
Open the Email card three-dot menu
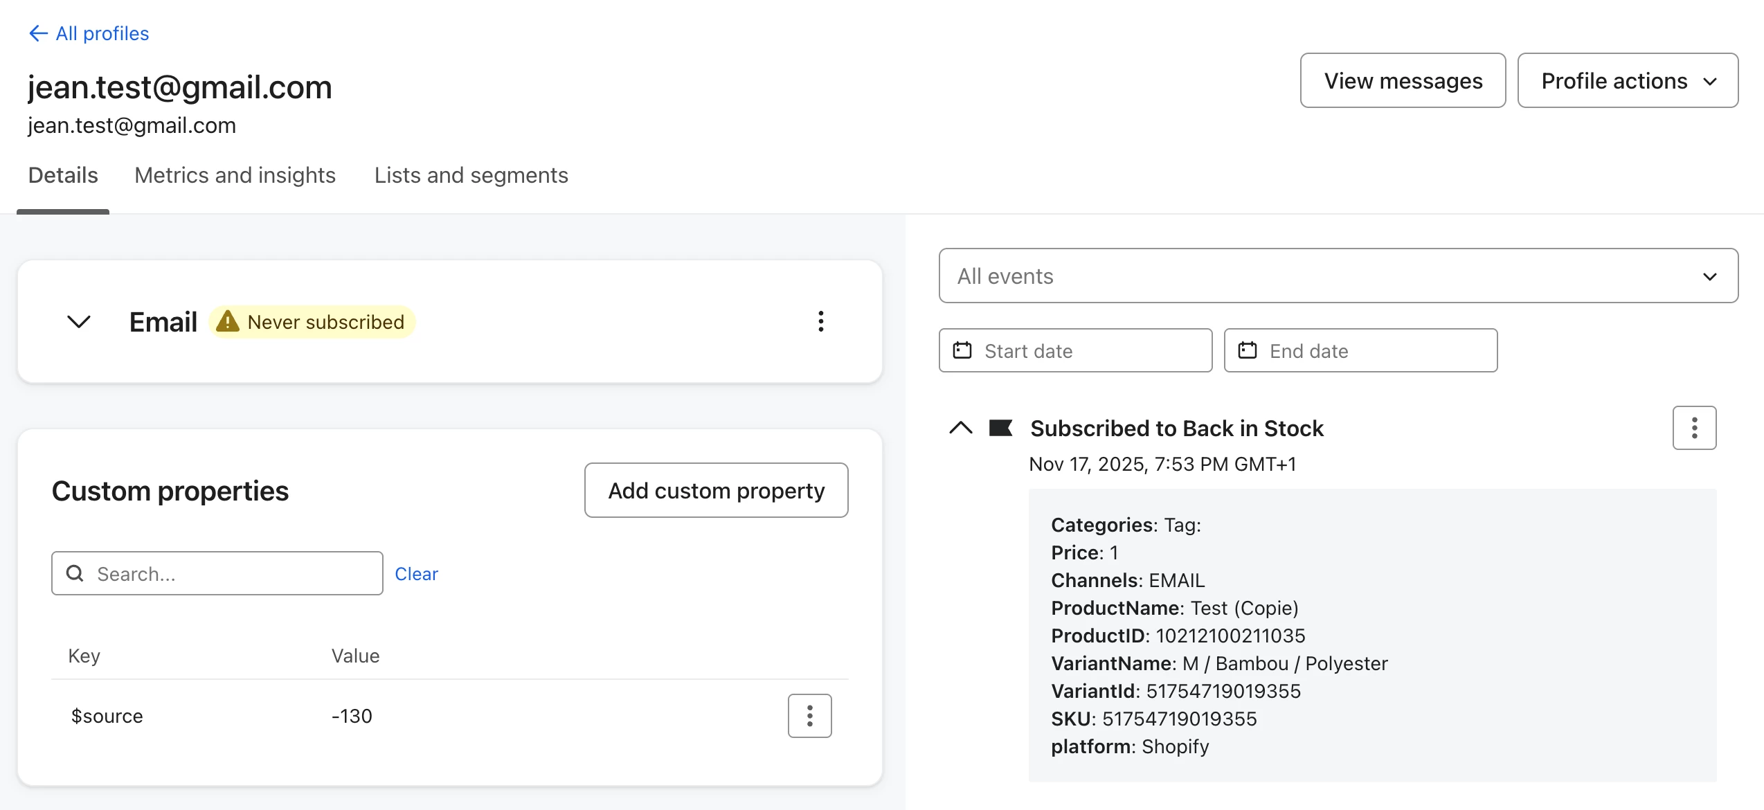(x=820, y=321)
